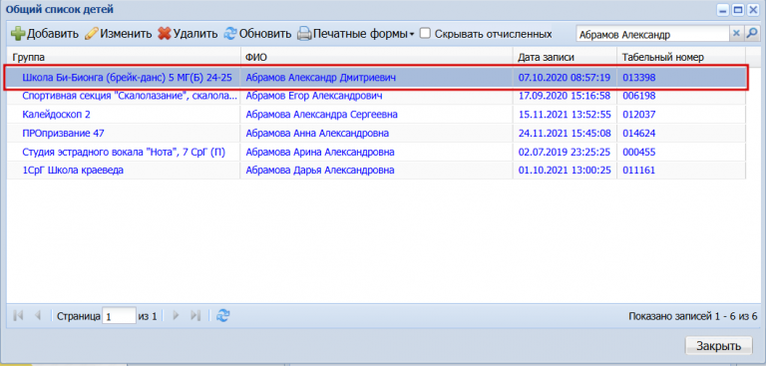
Task: Select the Школа Би-Бионга row group cell
Action: click(x=124, y=77)
